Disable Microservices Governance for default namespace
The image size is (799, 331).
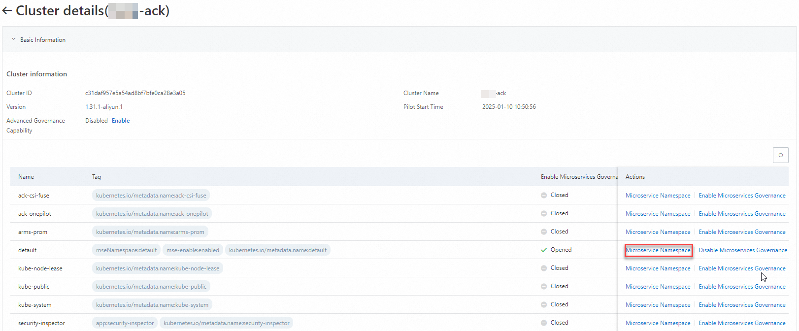[x=743, y=250]
